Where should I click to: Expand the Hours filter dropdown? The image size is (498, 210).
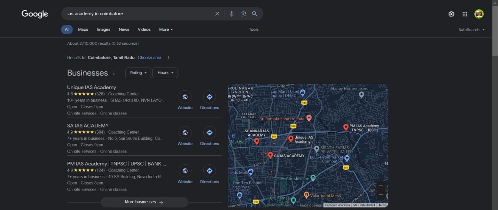pos(165,73)
